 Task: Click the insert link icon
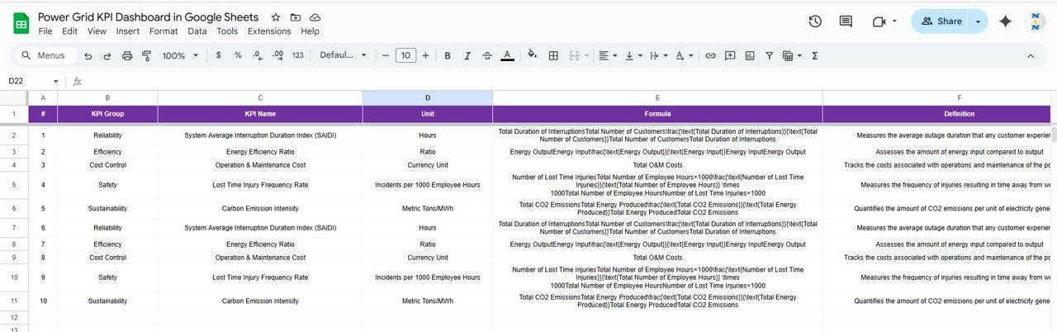pyautogui.click(x=710, y=55)
